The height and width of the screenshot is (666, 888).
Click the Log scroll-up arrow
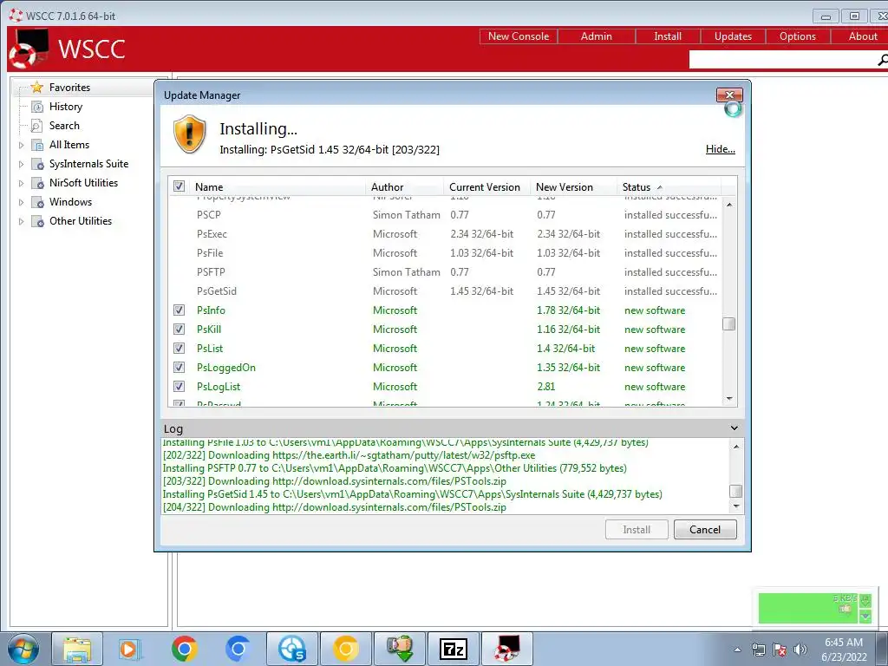[x=735, y=447]
